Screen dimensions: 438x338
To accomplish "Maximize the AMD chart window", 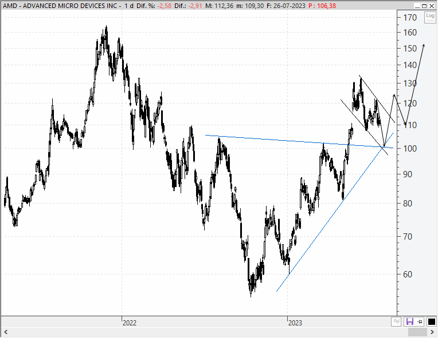I will (424, 6).
